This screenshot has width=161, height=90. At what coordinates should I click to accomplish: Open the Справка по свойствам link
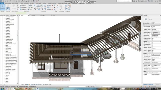[148, 84]
